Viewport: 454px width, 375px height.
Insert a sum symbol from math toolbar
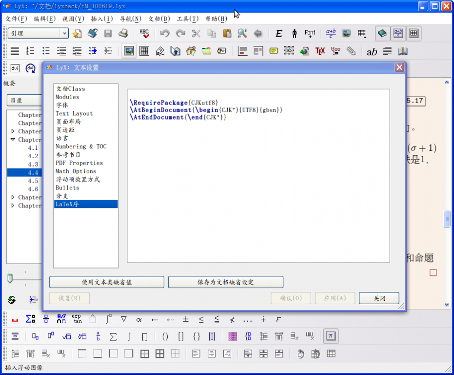tap(113, 336)
